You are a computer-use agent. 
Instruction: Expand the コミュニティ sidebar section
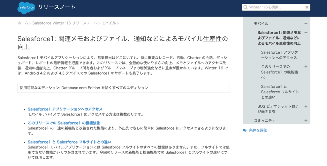point(306,121)
